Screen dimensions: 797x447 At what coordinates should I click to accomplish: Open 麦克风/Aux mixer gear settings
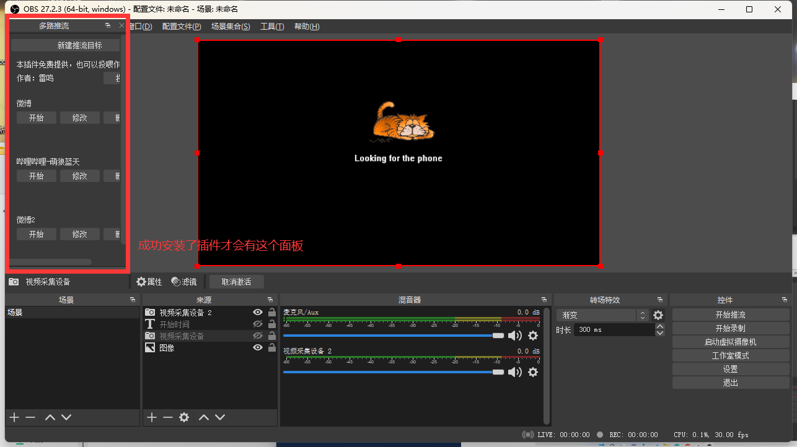pyautogui.click(x=533, y=336)
